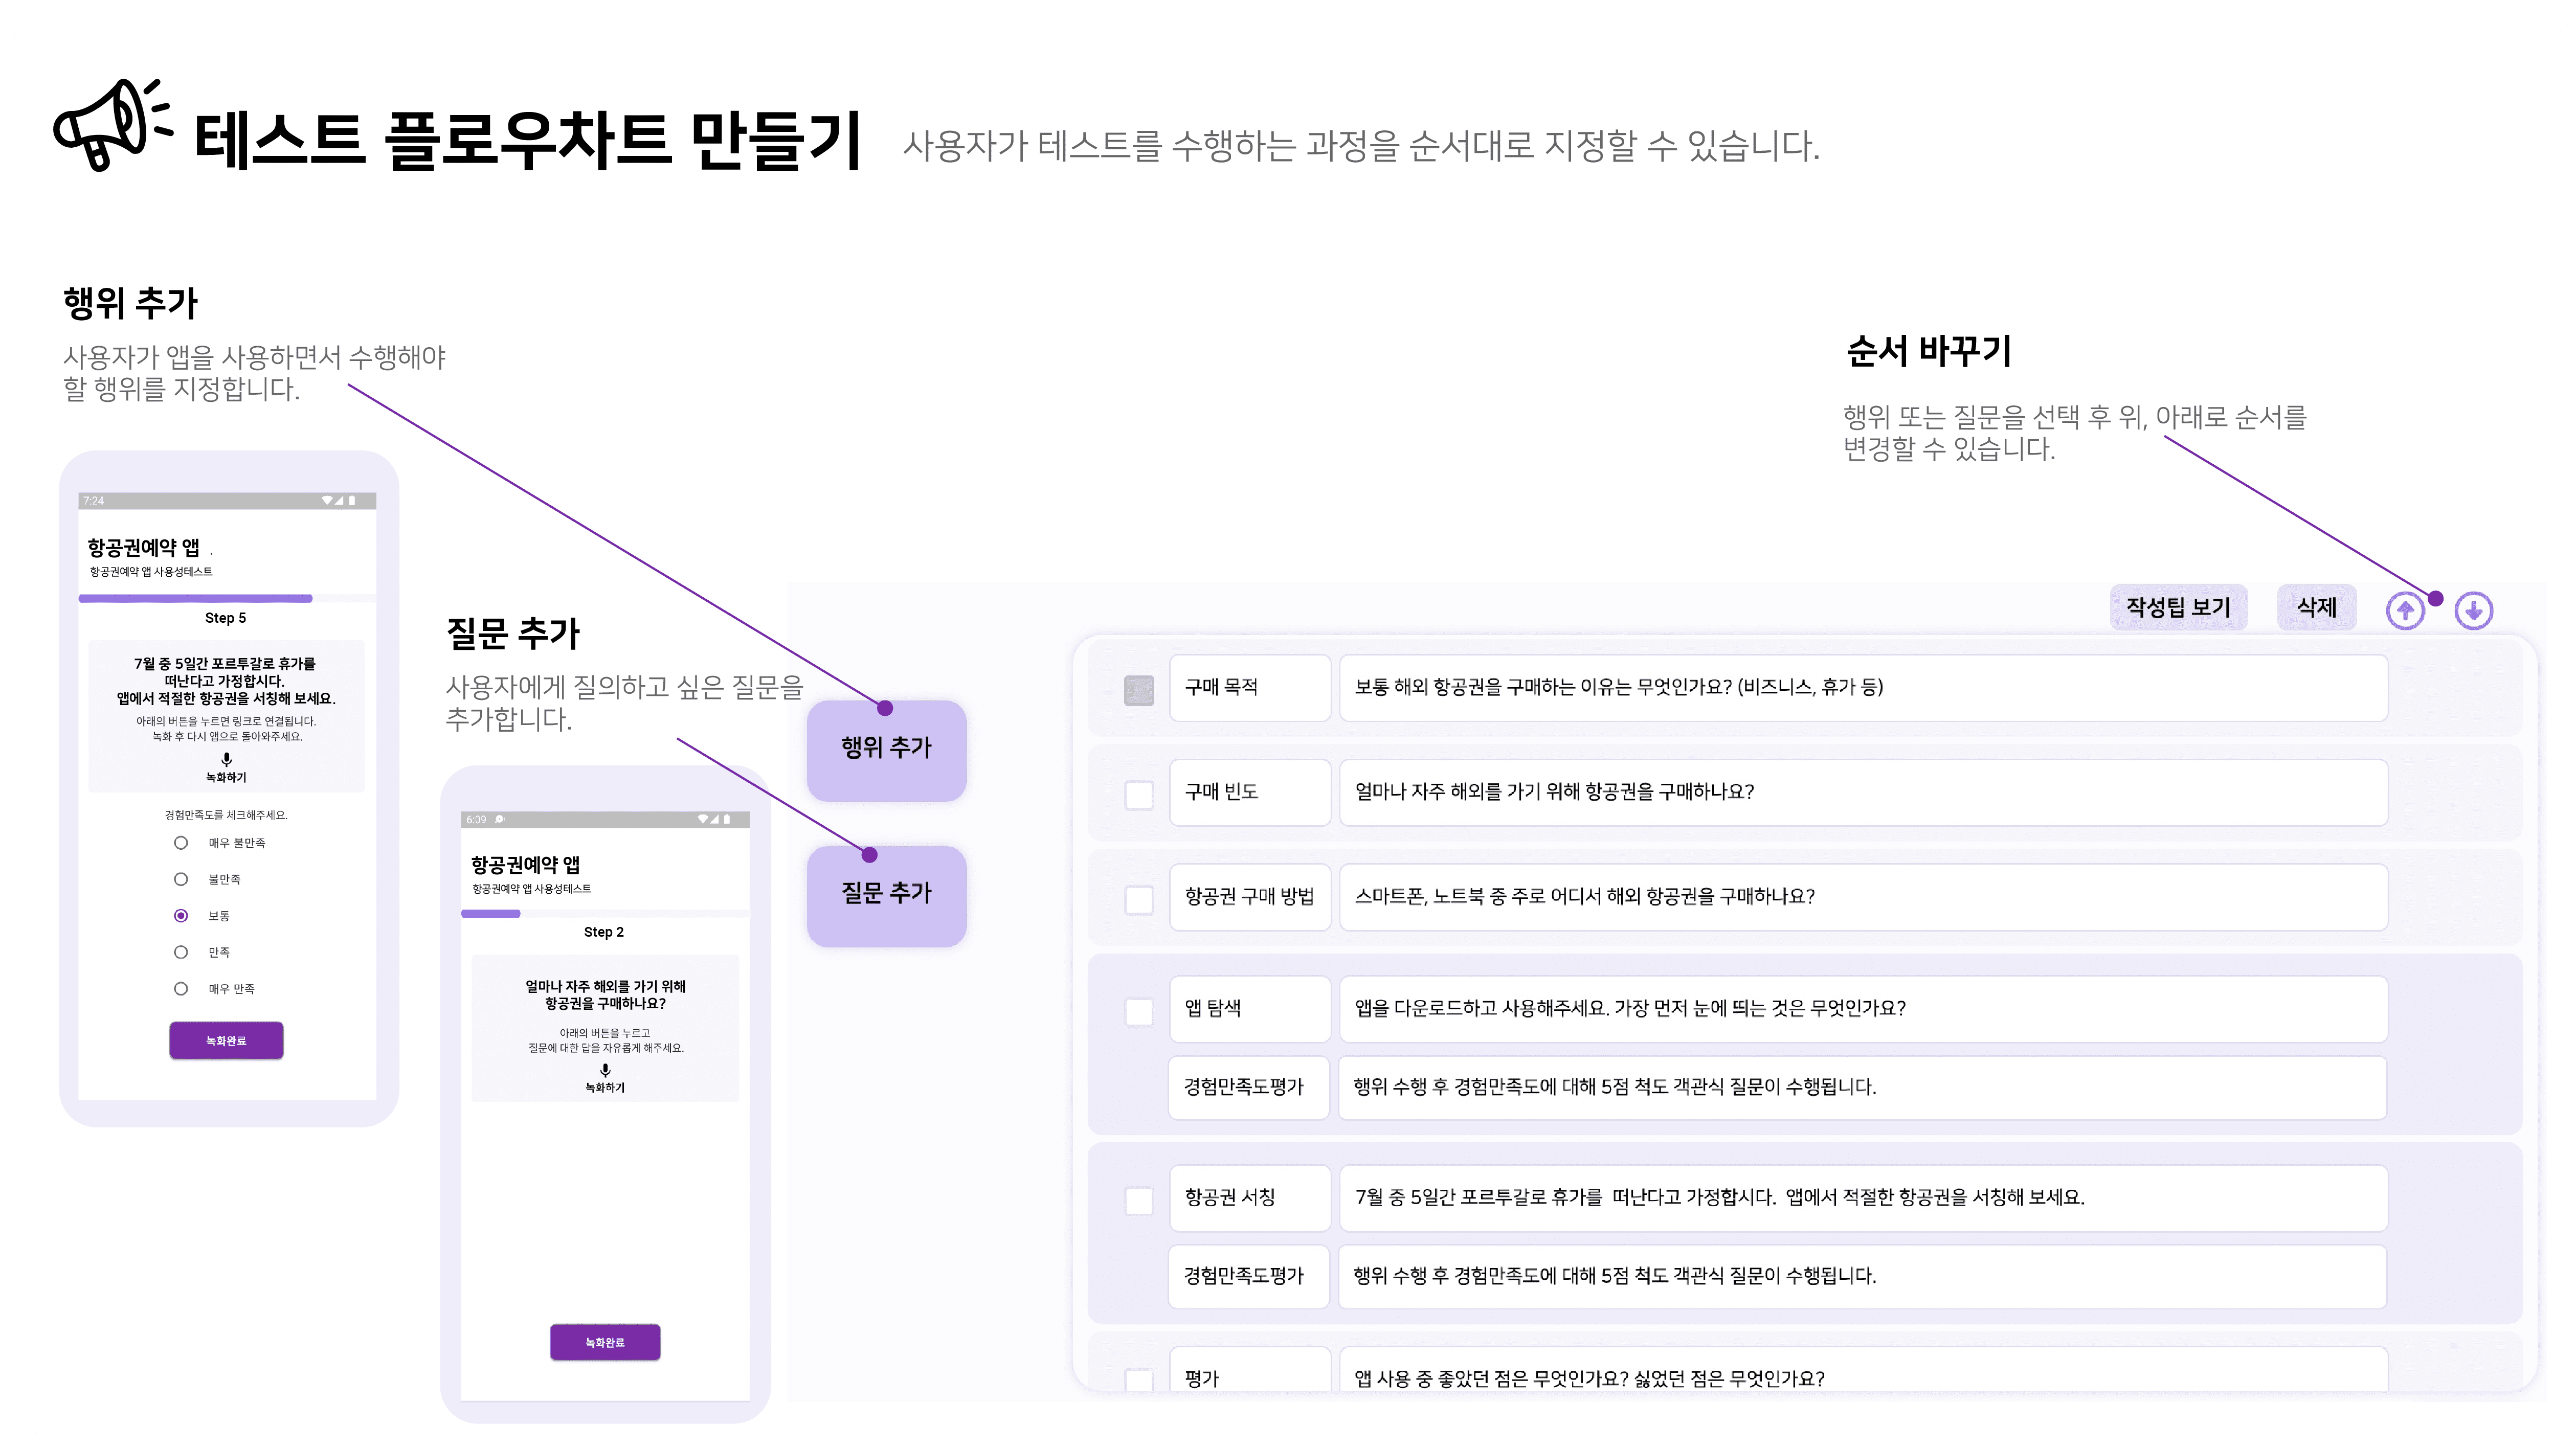
Task: Click the 항공권 서칭 title field
Action: pyautogui.click(x=1250, y=1198)
